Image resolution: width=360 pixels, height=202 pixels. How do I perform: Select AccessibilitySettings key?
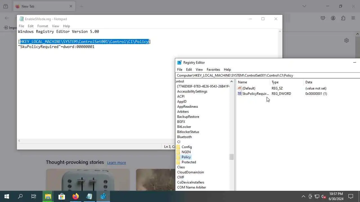click(192, 91)
